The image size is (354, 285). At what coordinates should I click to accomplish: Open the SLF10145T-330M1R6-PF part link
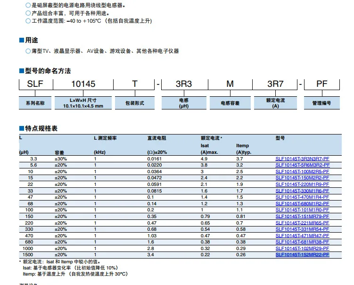coord(302,191)
